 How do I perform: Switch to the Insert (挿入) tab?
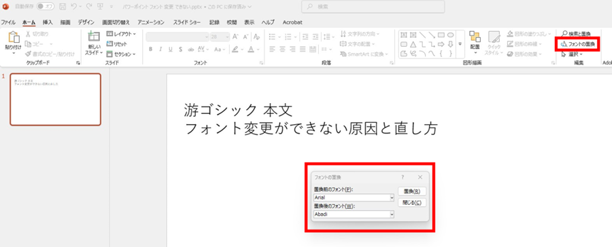tap(48, 22)
